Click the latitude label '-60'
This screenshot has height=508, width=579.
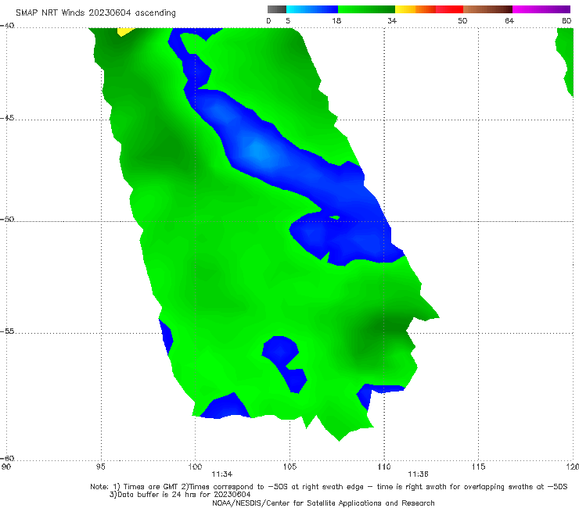[x=7, y=458]
